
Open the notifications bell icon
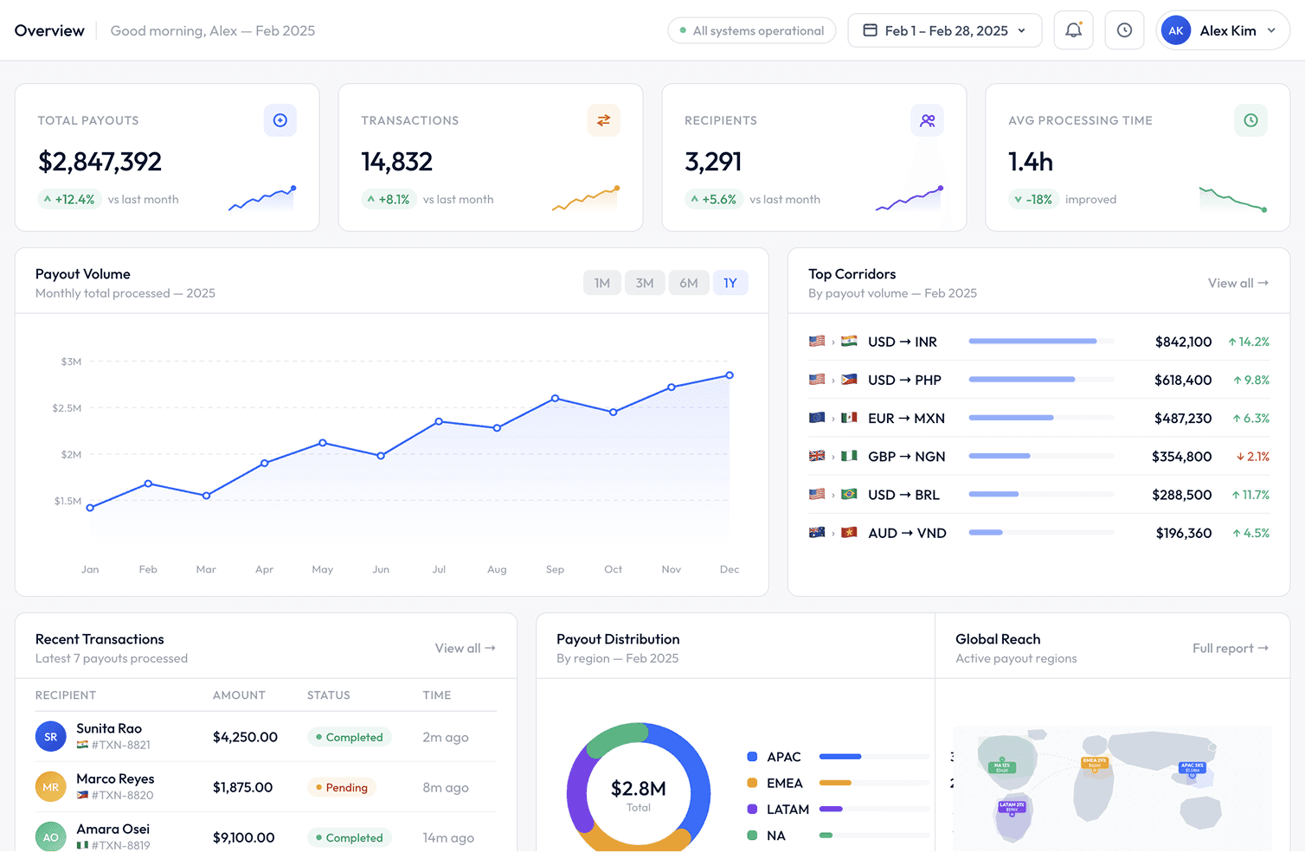click(x=1073, y=29)
